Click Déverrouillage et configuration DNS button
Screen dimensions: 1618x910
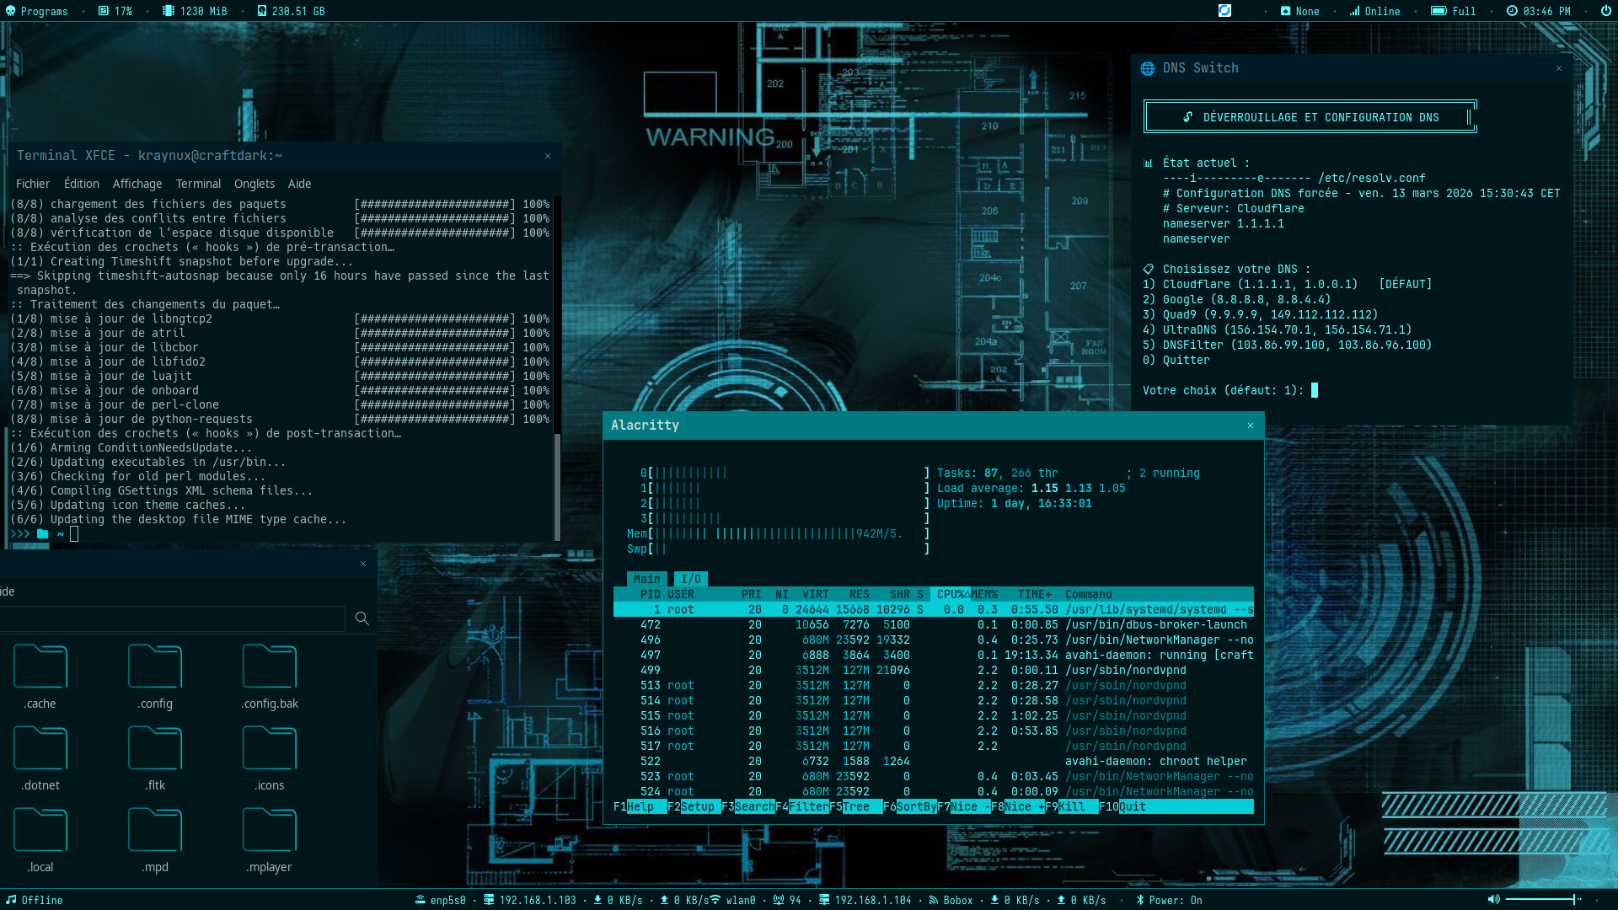coord(1310,117)
